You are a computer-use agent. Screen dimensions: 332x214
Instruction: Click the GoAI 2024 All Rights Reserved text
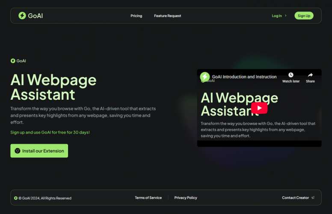point(45,198)
